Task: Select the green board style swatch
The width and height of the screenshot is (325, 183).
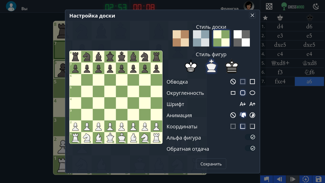Action: [x=221, y=38]
